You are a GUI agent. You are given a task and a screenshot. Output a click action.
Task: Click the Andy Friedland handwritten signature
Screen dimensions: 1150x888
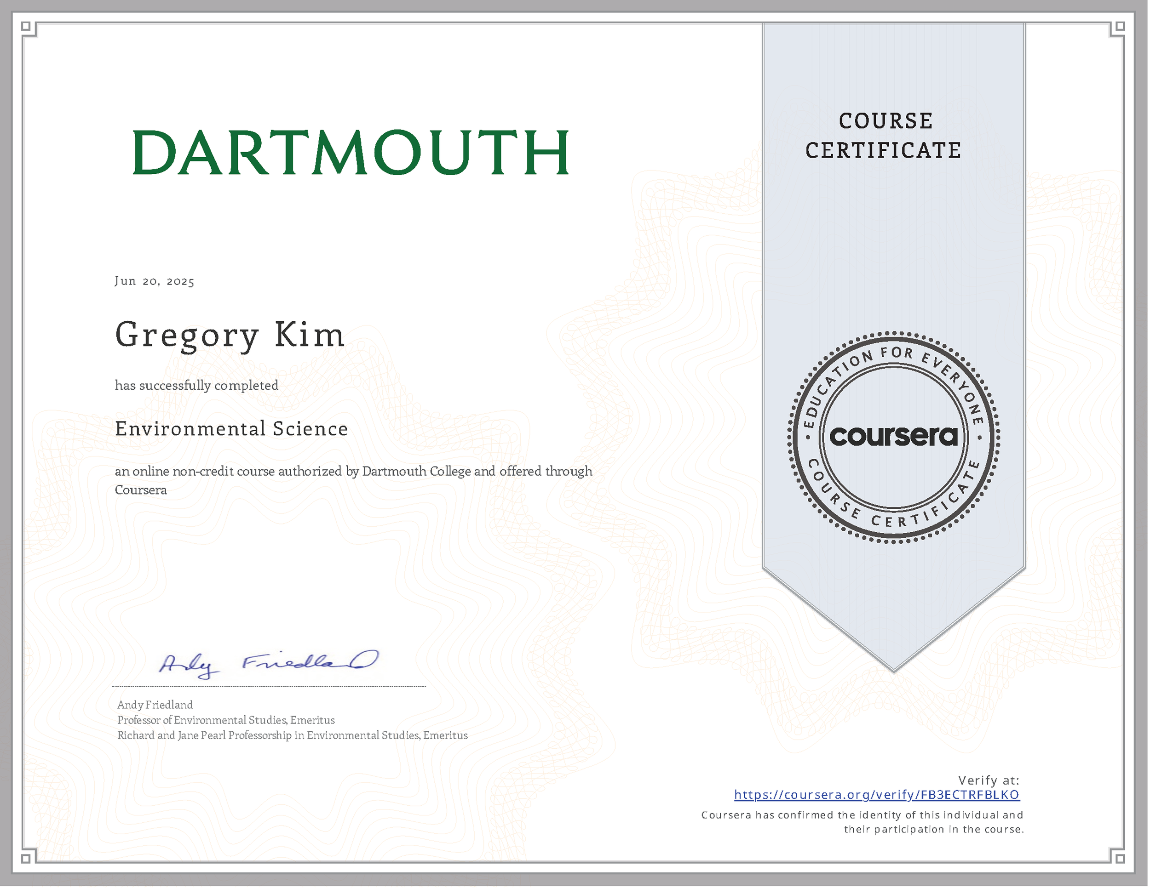coord(269,665)
